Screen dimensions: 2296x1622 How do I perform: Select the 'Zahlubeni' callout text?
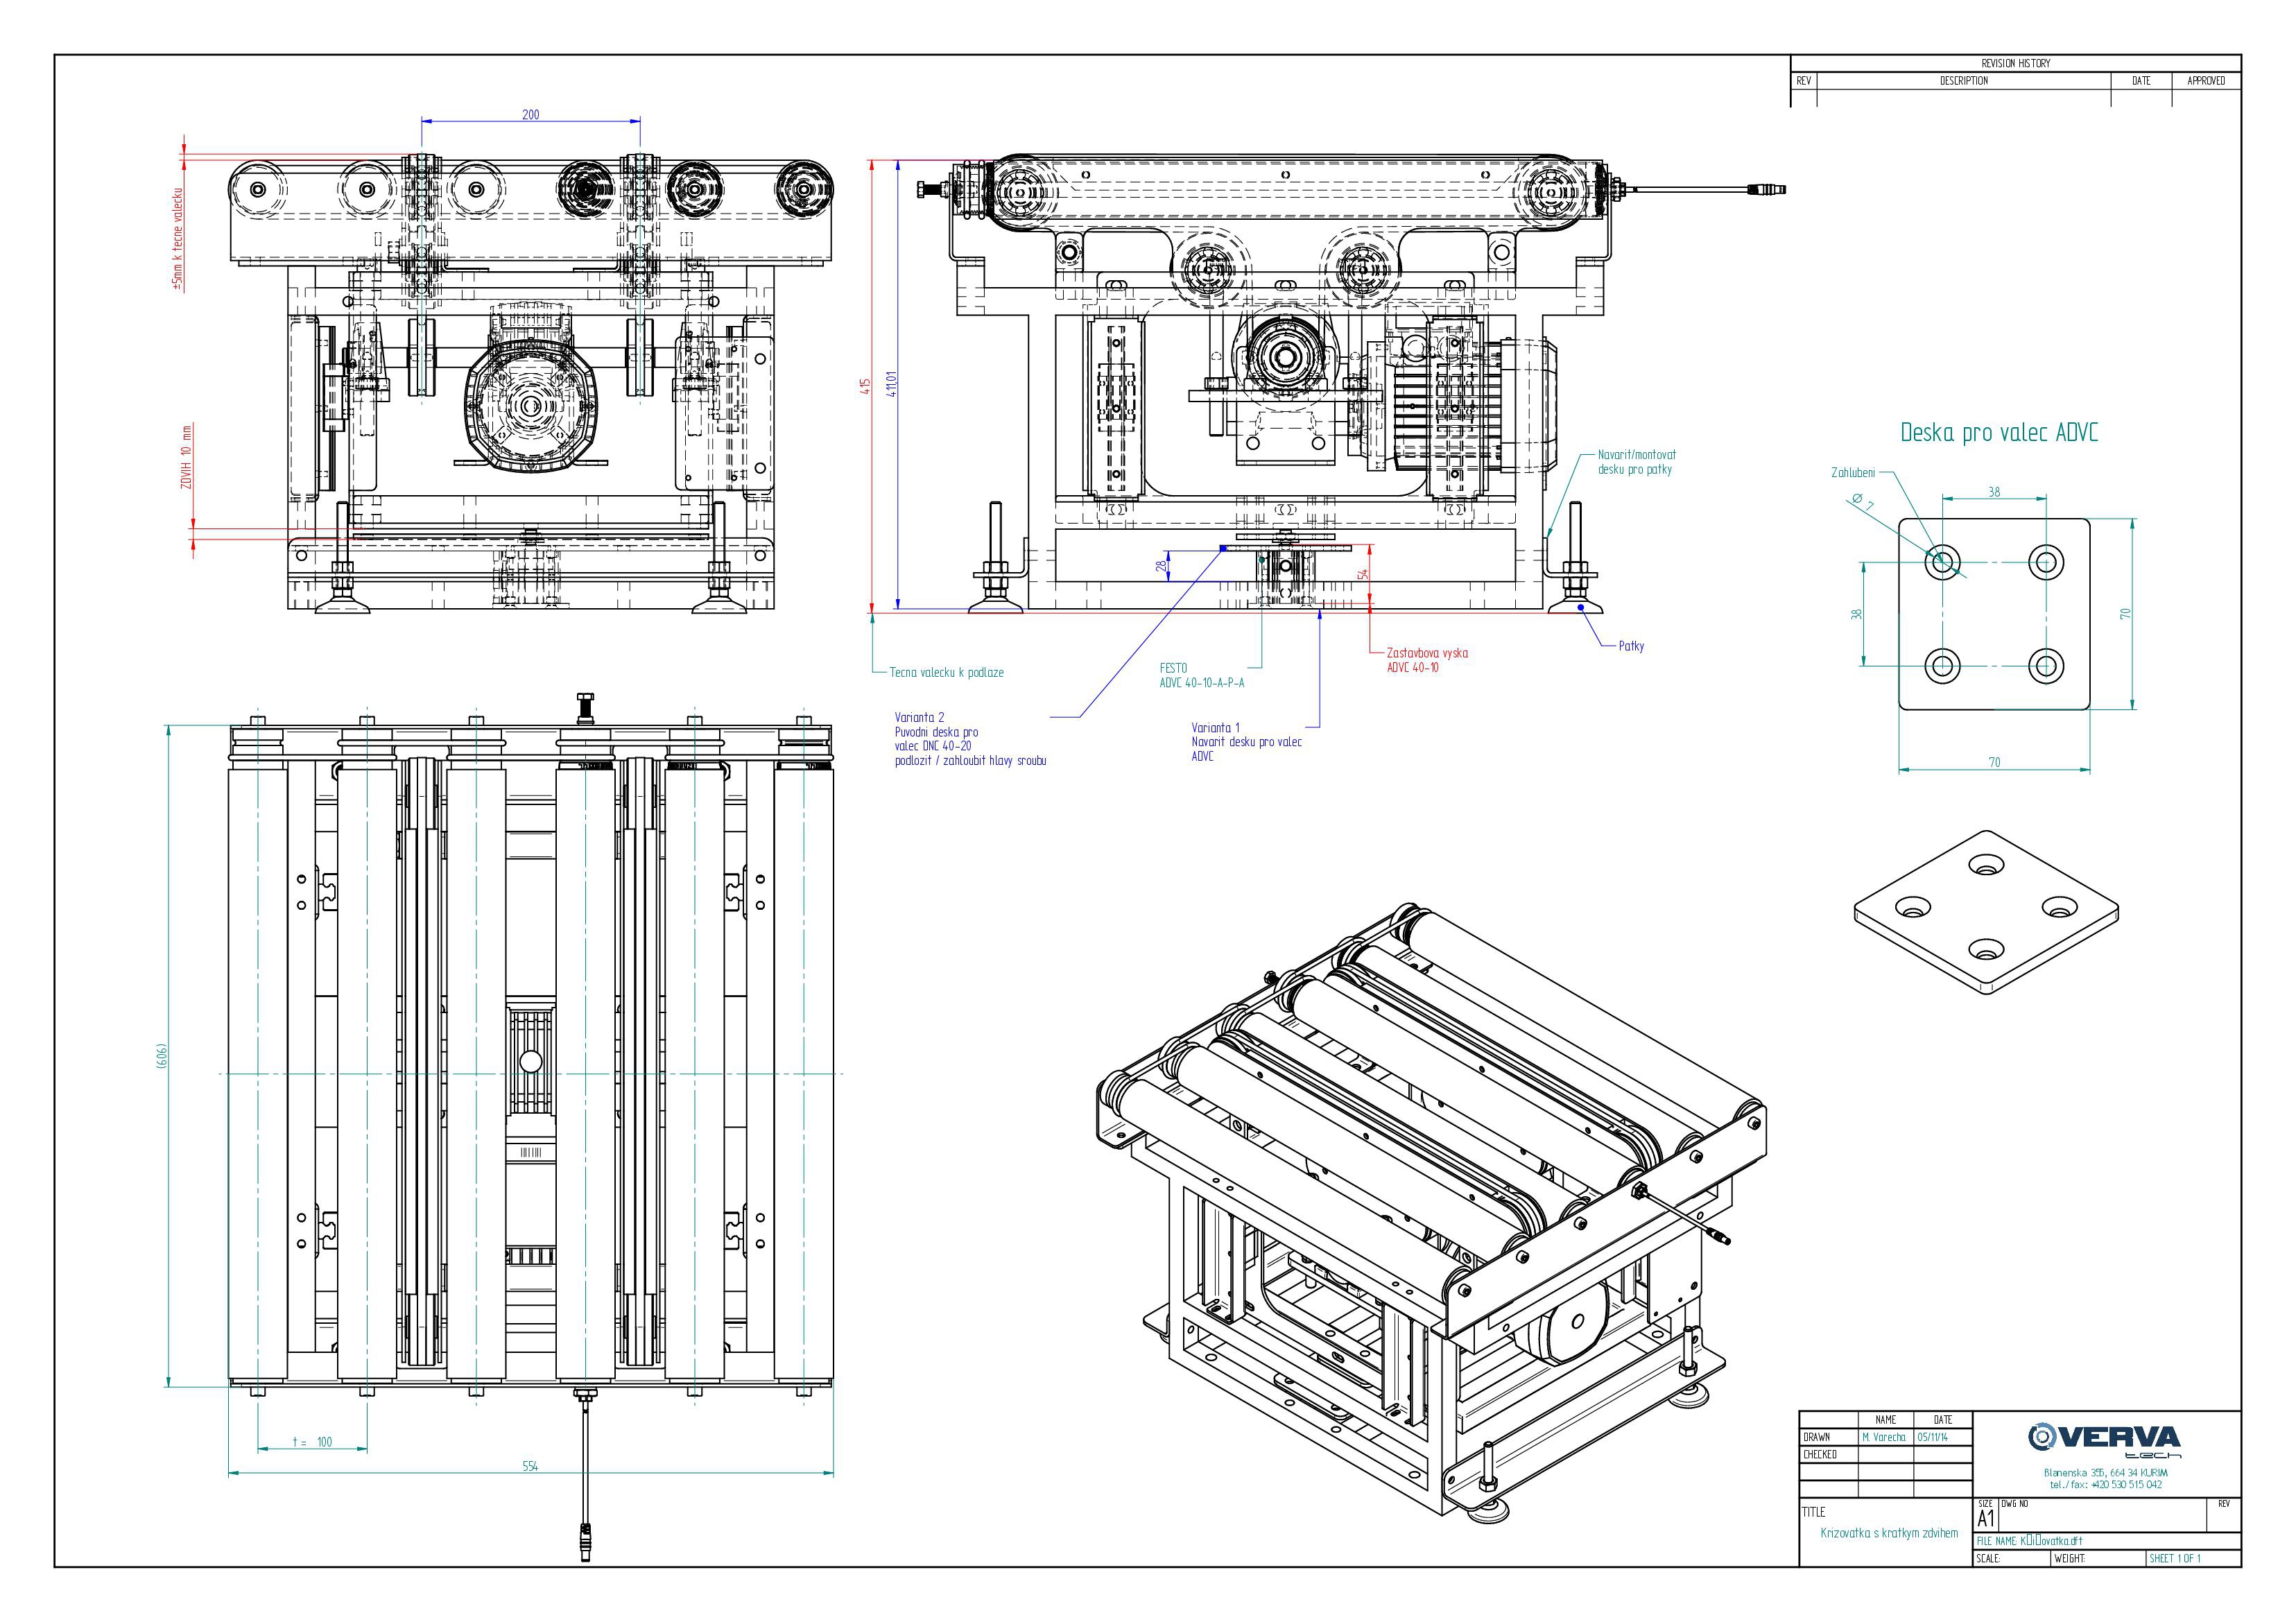[1853, 473]
